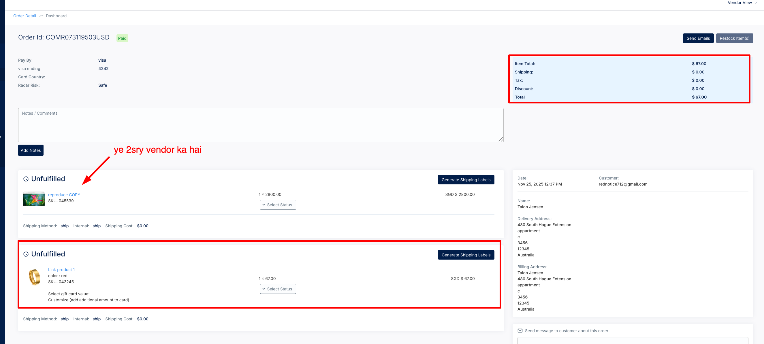Click the flower product thumbnail image
Screen dimensions: 764x344
pos(34,199)
